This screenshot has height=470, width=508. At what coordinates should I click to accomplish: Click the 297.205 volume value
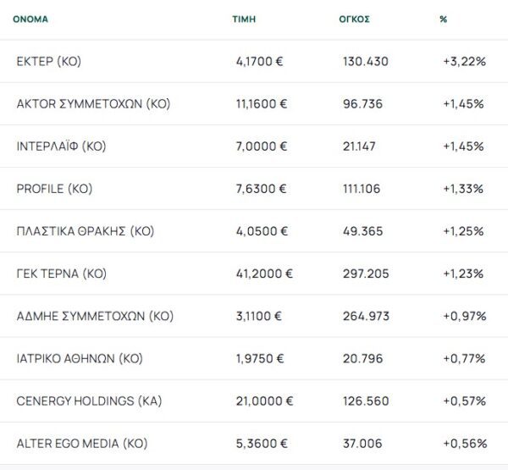[x=367, y=274]
